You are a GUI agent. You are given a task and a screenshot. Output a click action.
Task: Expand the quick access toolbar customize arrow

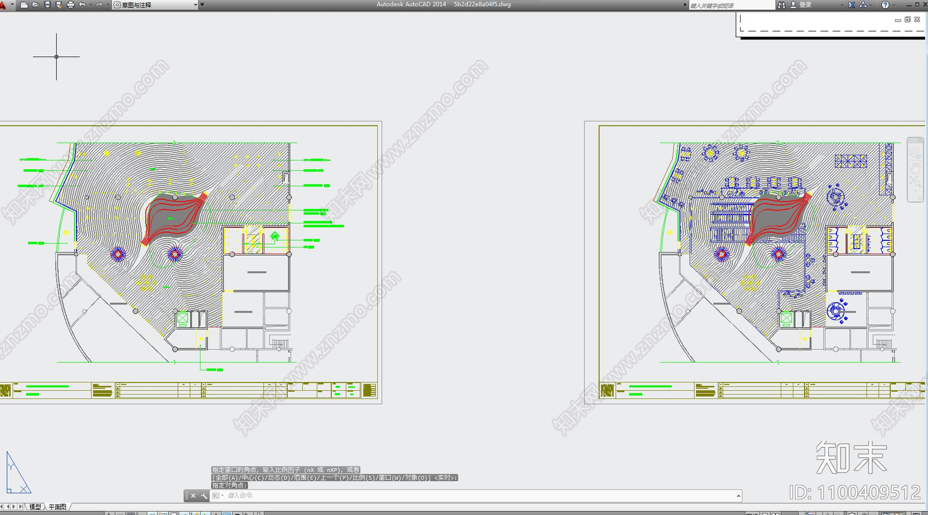202,5
